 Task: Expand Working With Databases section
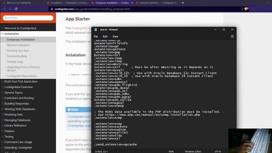tap(20, 109)
